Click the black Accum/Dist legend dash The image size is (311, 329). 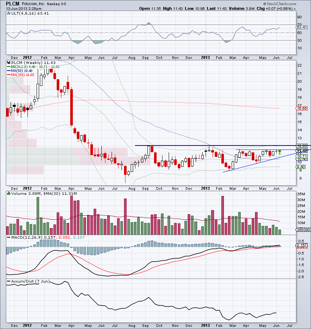click(9, 281)
